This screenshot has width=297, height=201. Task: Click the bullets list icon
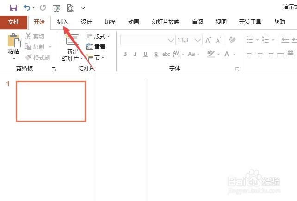point(249,40)
